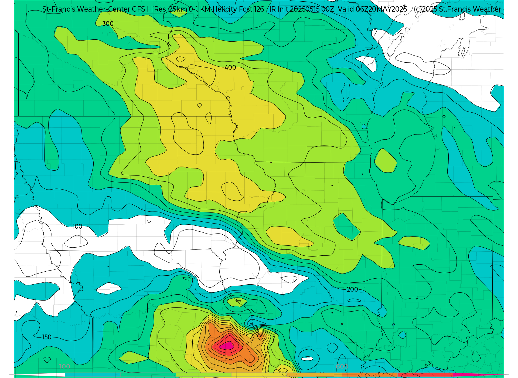518x378 pixels.
Task: Click the '400' contour label
Action: tap(230, 67)
